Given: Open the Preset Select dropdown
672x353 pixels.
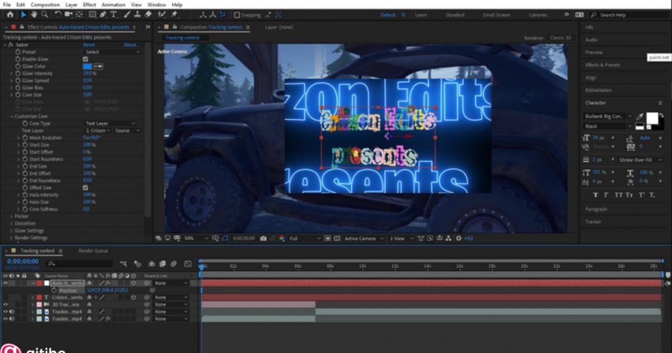Looking at the screenshot, I should [112, 52].
